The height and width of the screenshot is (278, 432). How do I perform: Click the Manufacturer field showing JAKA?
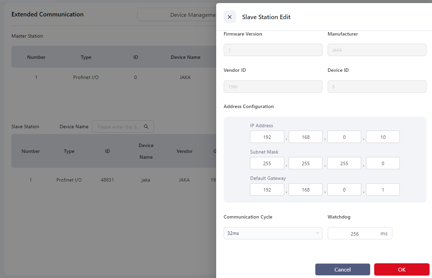(x=377, y=50)
